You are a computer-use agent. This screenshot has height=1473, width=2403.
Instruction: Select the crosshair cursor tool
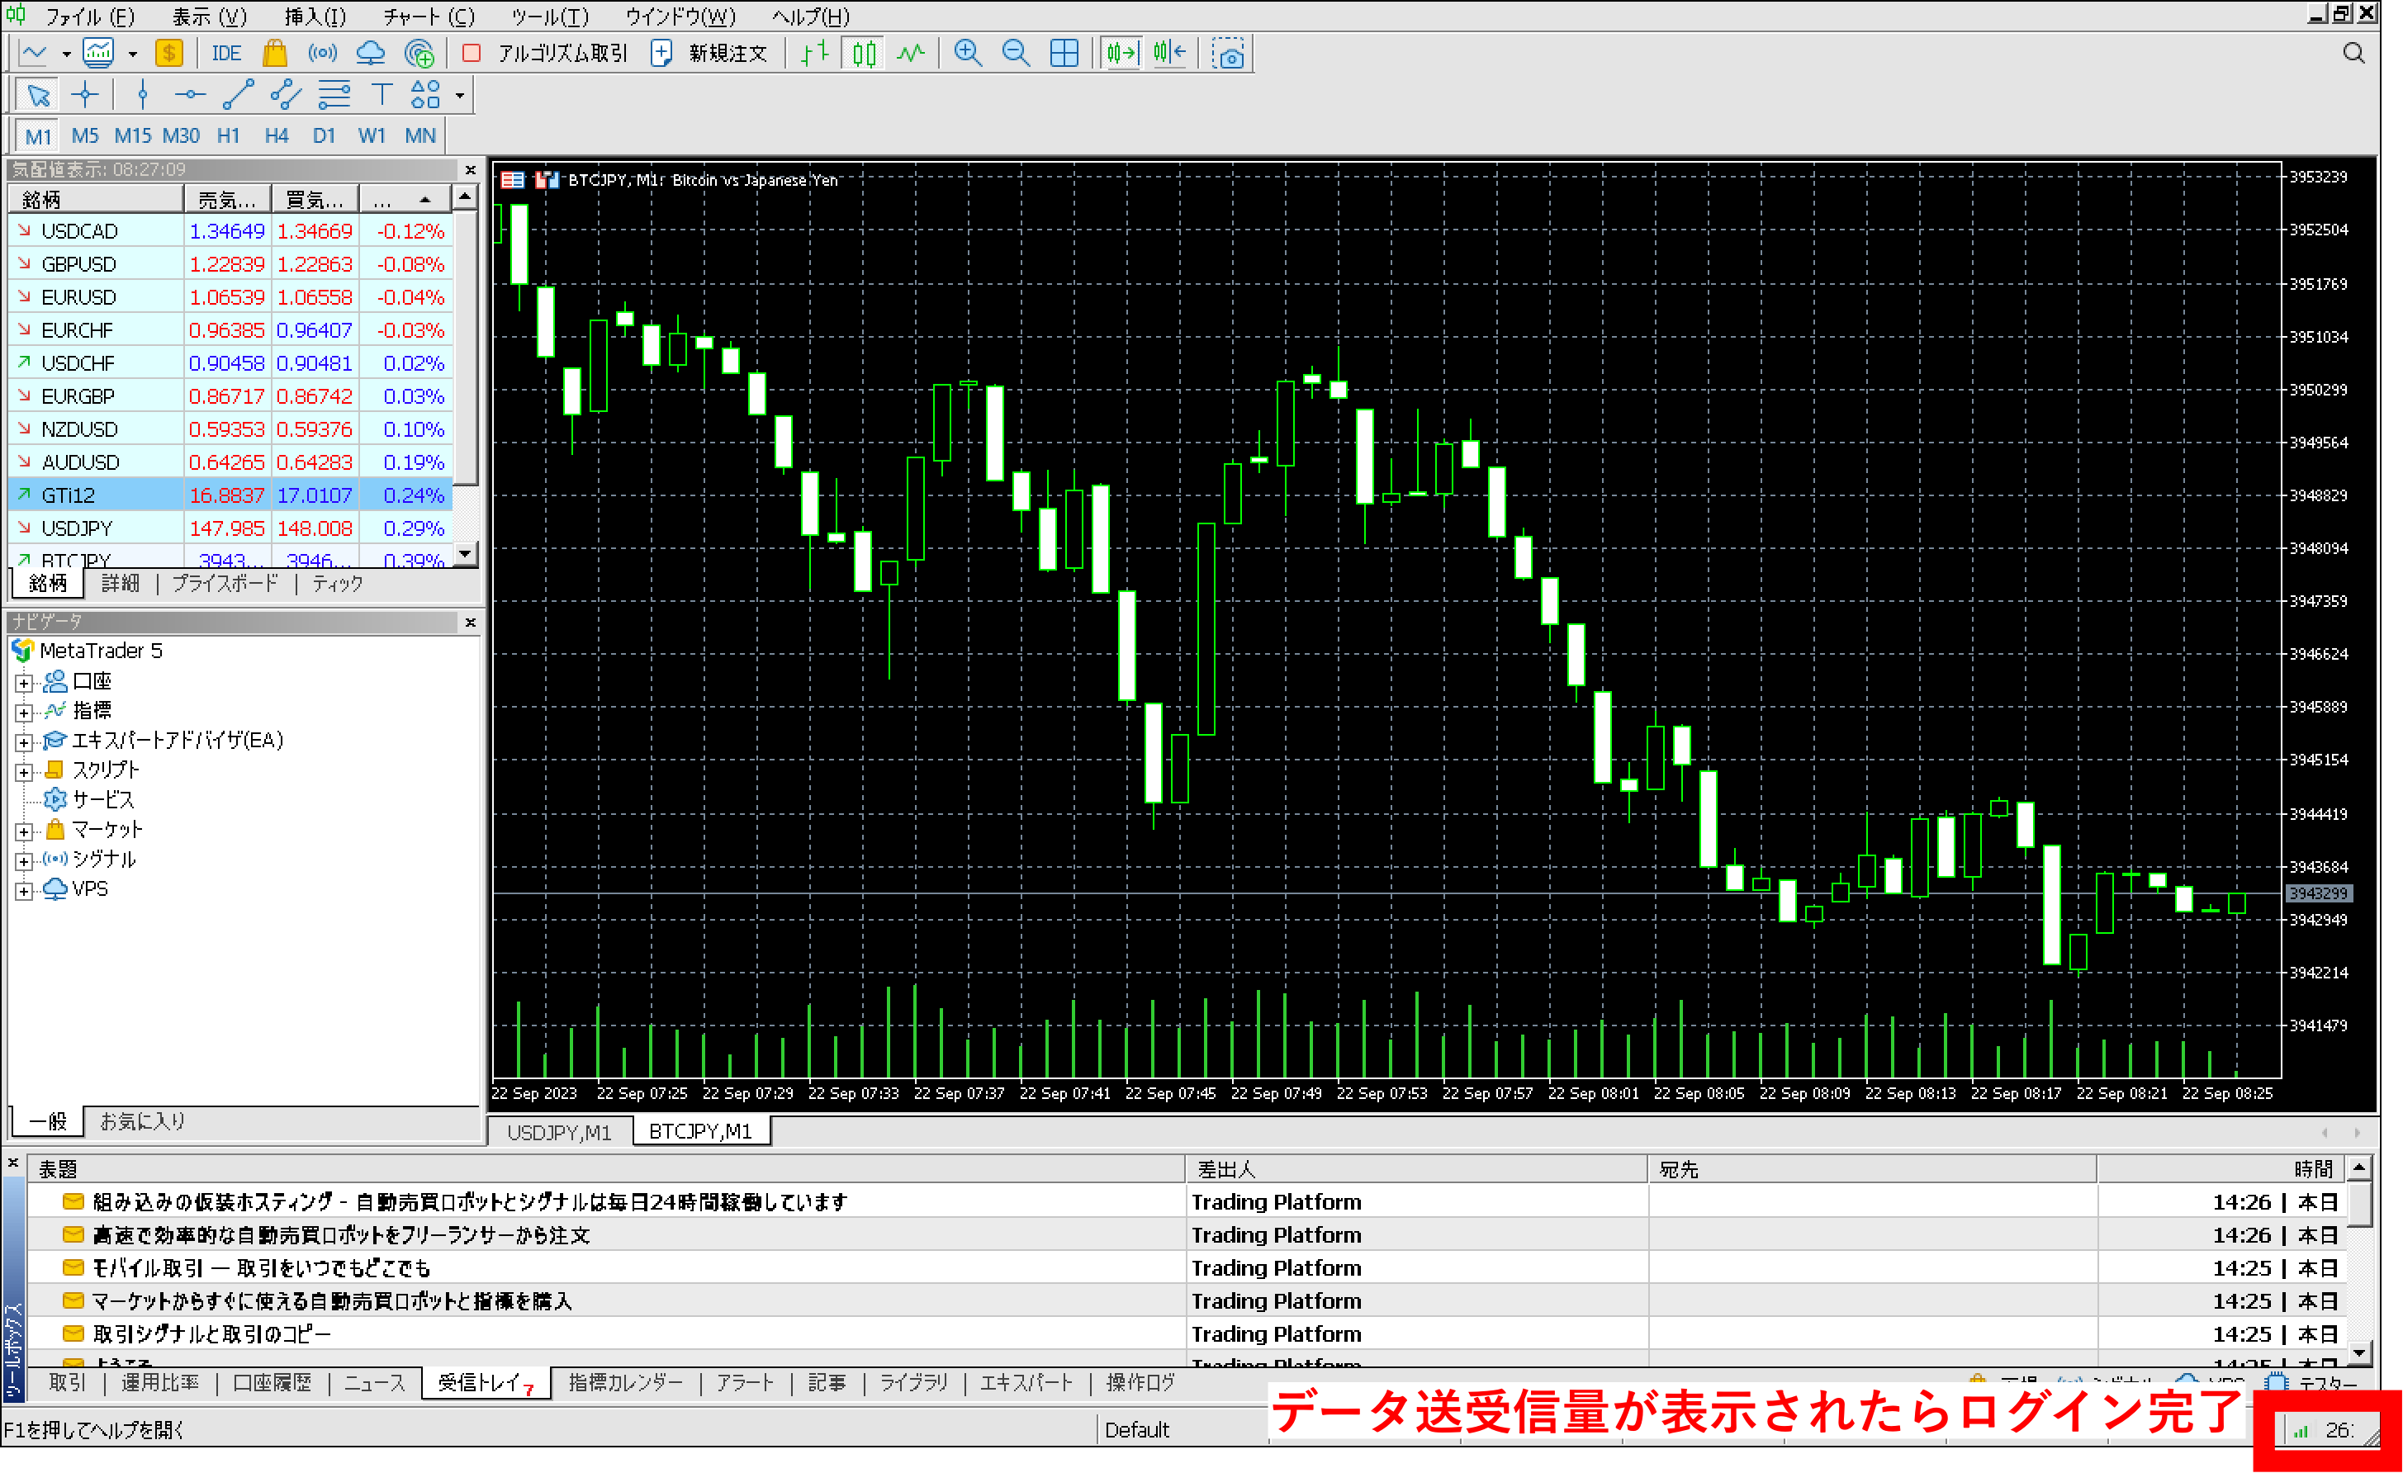click(85, 95)
